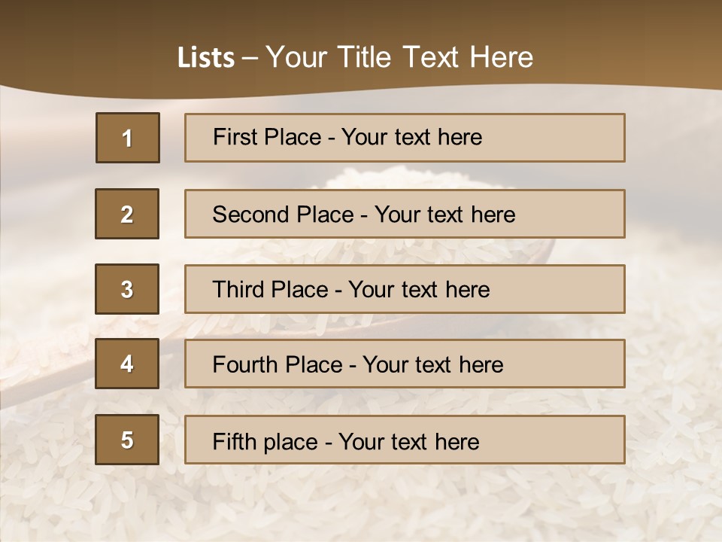Click the number 5 box
The height and width of the screenshot is (542, 722).
coord(127,440)
